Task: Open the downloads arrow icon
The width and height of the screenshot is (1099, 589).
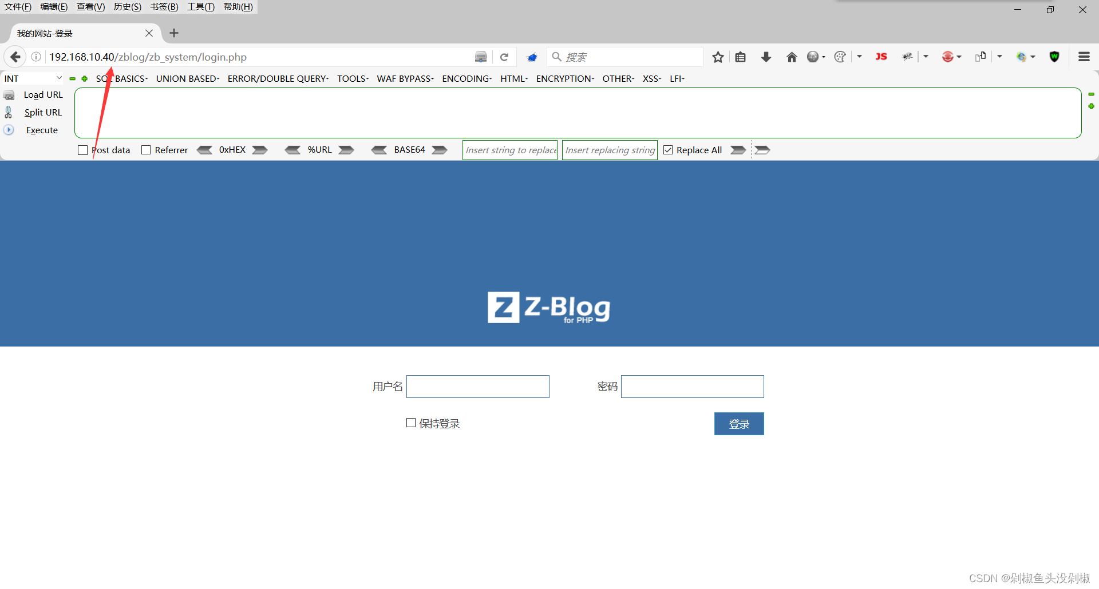Action: click(x=766, y=57)
